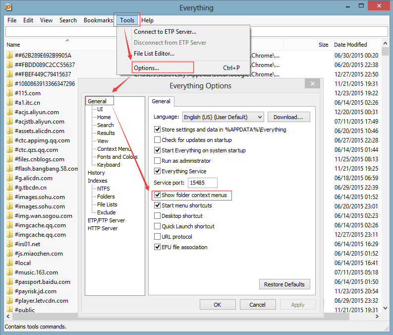Open the File menu
393x335 pixels.
tap(12, 20)
